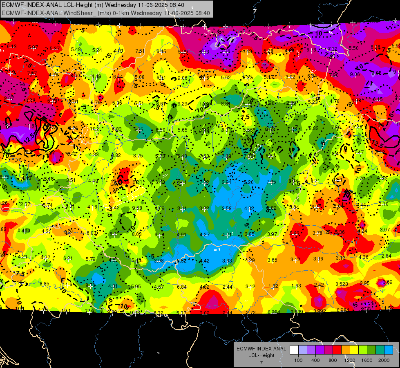This screenshot has width=400, height=368.
Task: Click the wind shear value '0.523'
Action: (x=342, y=284)
